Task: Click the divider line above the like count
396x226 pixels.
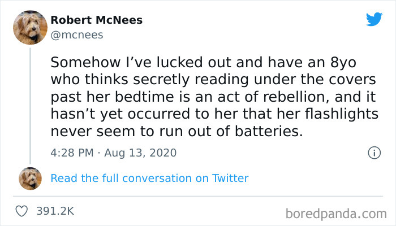Action: [198, 196]
